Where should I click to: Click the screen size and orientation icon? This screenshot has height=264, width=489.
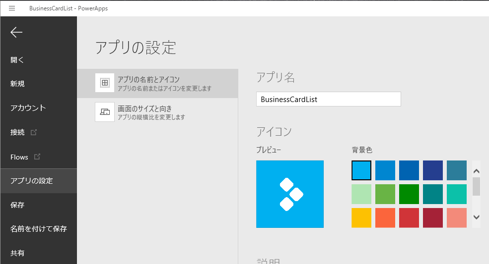click(x=105, y=112)
